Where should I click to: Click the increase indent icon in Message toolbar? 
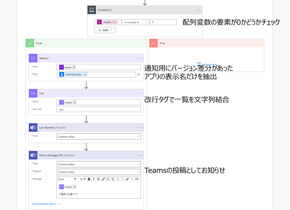pyautogui.click(x=122, y=179)
